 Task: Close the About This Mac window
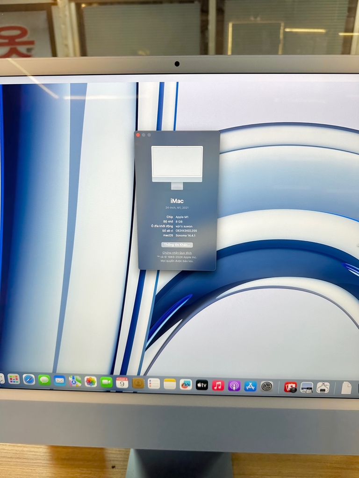(138, 135)
